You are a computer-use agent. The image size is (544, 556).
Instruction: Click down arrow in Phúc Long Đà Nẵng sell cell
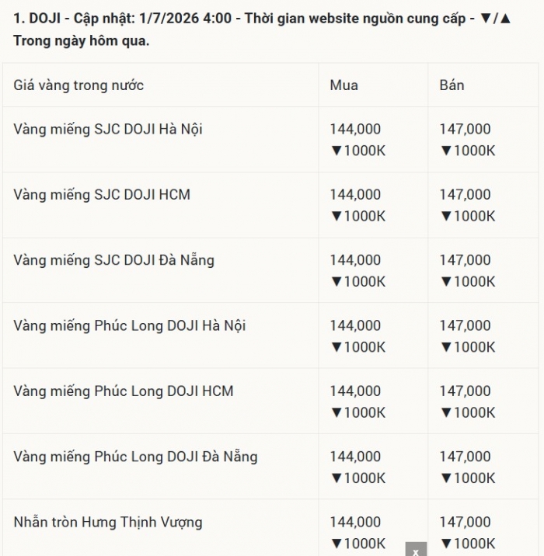pyautogui.click(x=446, y=478)
